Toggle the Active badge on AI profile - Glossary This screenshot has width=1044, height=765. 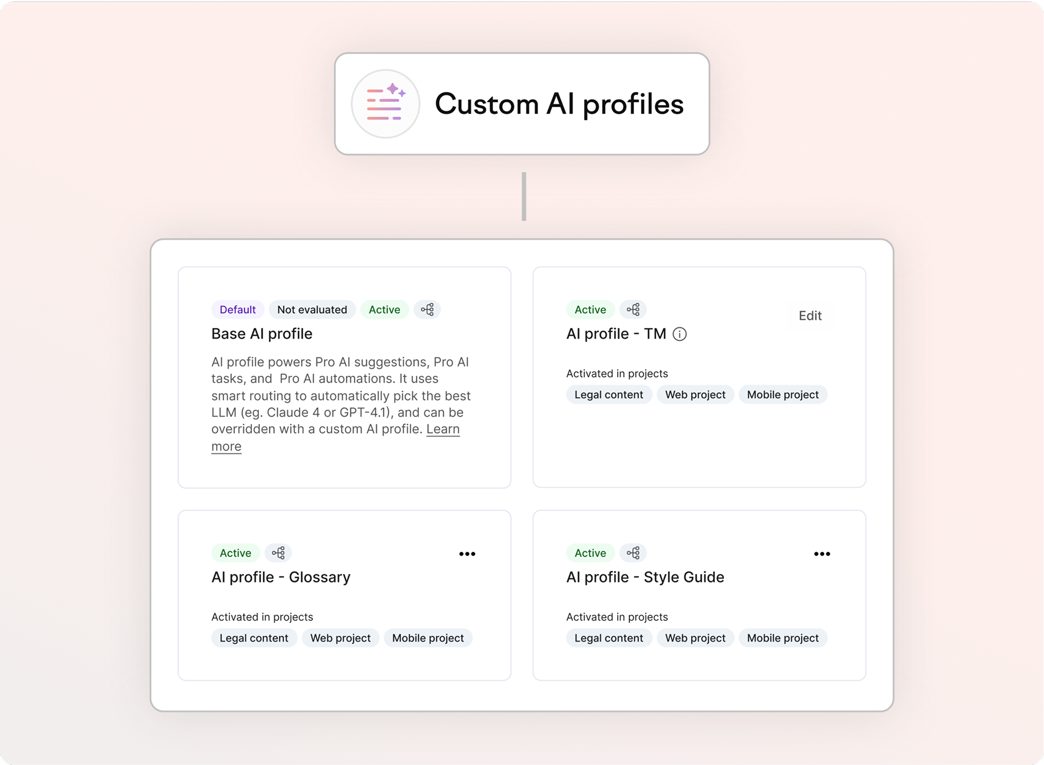pyautogui.click(x=235, y=552)
